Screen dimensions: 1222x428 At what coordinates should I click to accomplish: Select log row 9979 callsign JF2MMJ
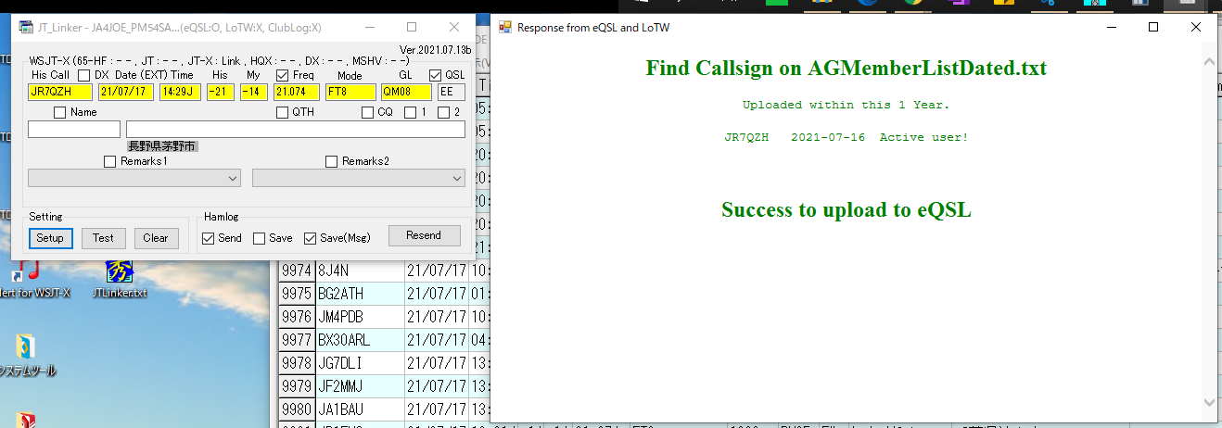360,386
